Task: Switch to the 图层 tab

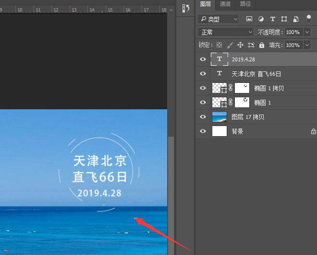Action: coord(206,4)
